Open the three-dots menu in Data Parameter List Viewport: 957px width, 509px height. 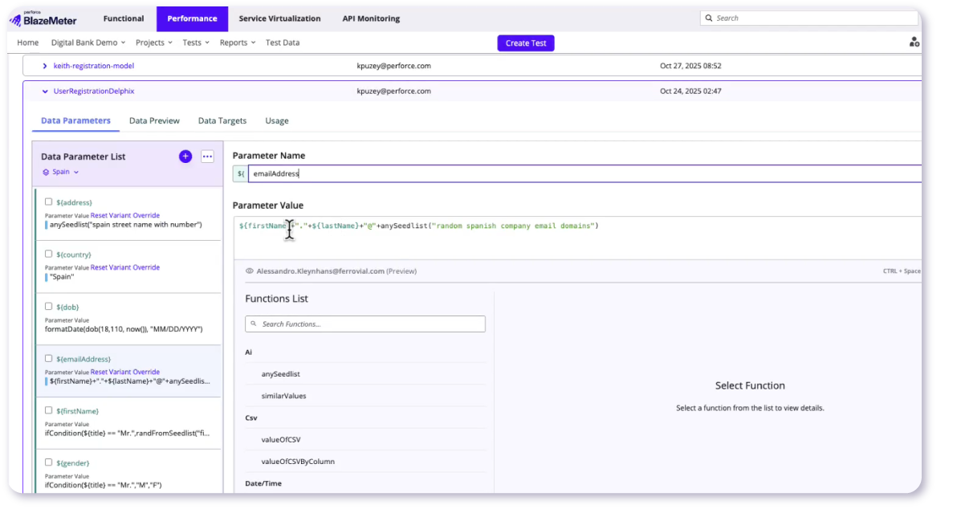click(207, 157)
